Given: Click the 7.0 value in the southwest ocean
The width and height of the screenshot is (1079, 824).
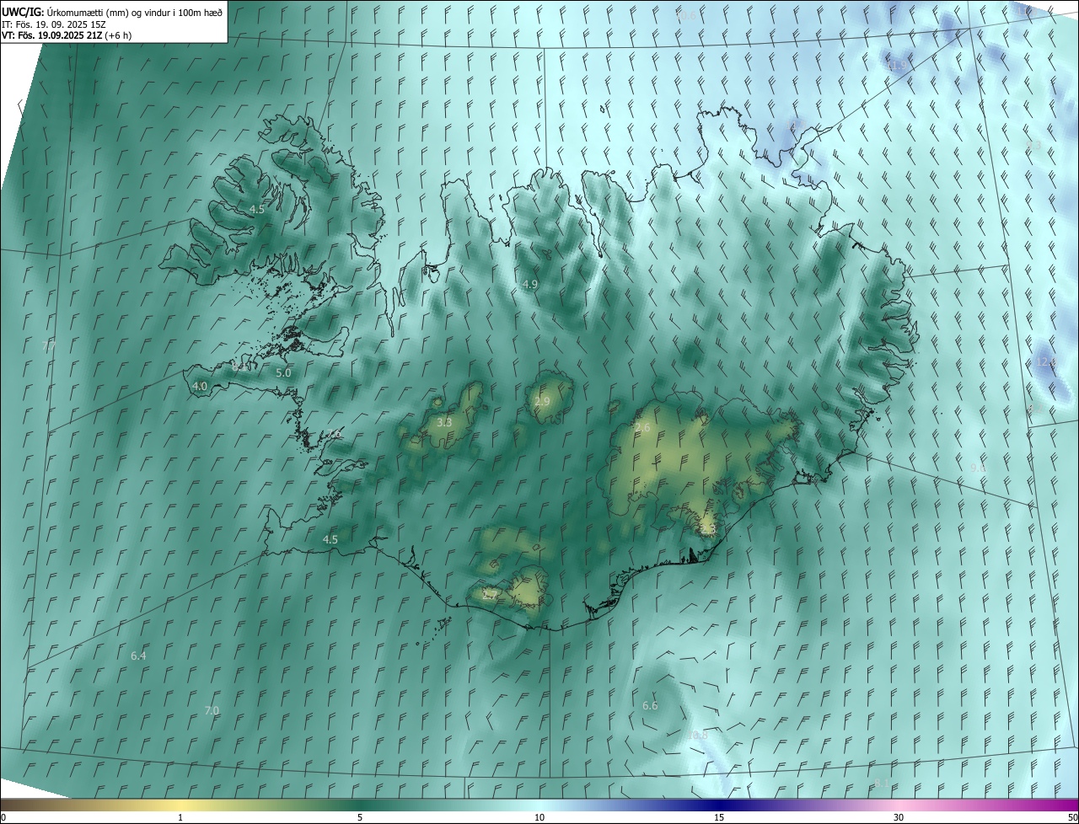Looking at the screenshot, I should (212, 711).
